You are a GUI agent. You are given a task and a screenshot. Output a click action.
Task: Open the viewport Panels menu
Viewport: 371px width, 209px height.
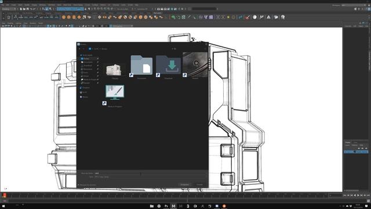coord(41,23)
